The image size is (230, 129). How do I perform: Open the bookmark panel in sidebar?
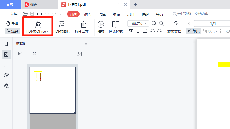pyautogui.click(x=6, y=44)
